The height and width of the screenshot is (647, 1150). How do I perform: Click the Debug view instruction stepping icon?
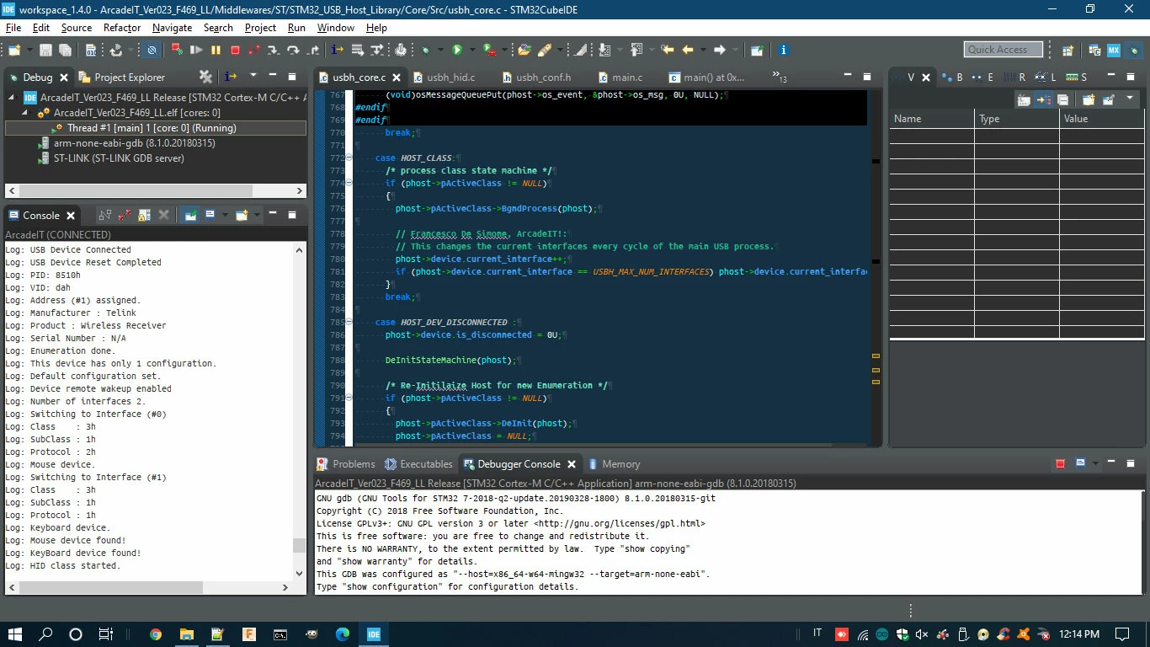pyautogui.click(x=230, y=77)
